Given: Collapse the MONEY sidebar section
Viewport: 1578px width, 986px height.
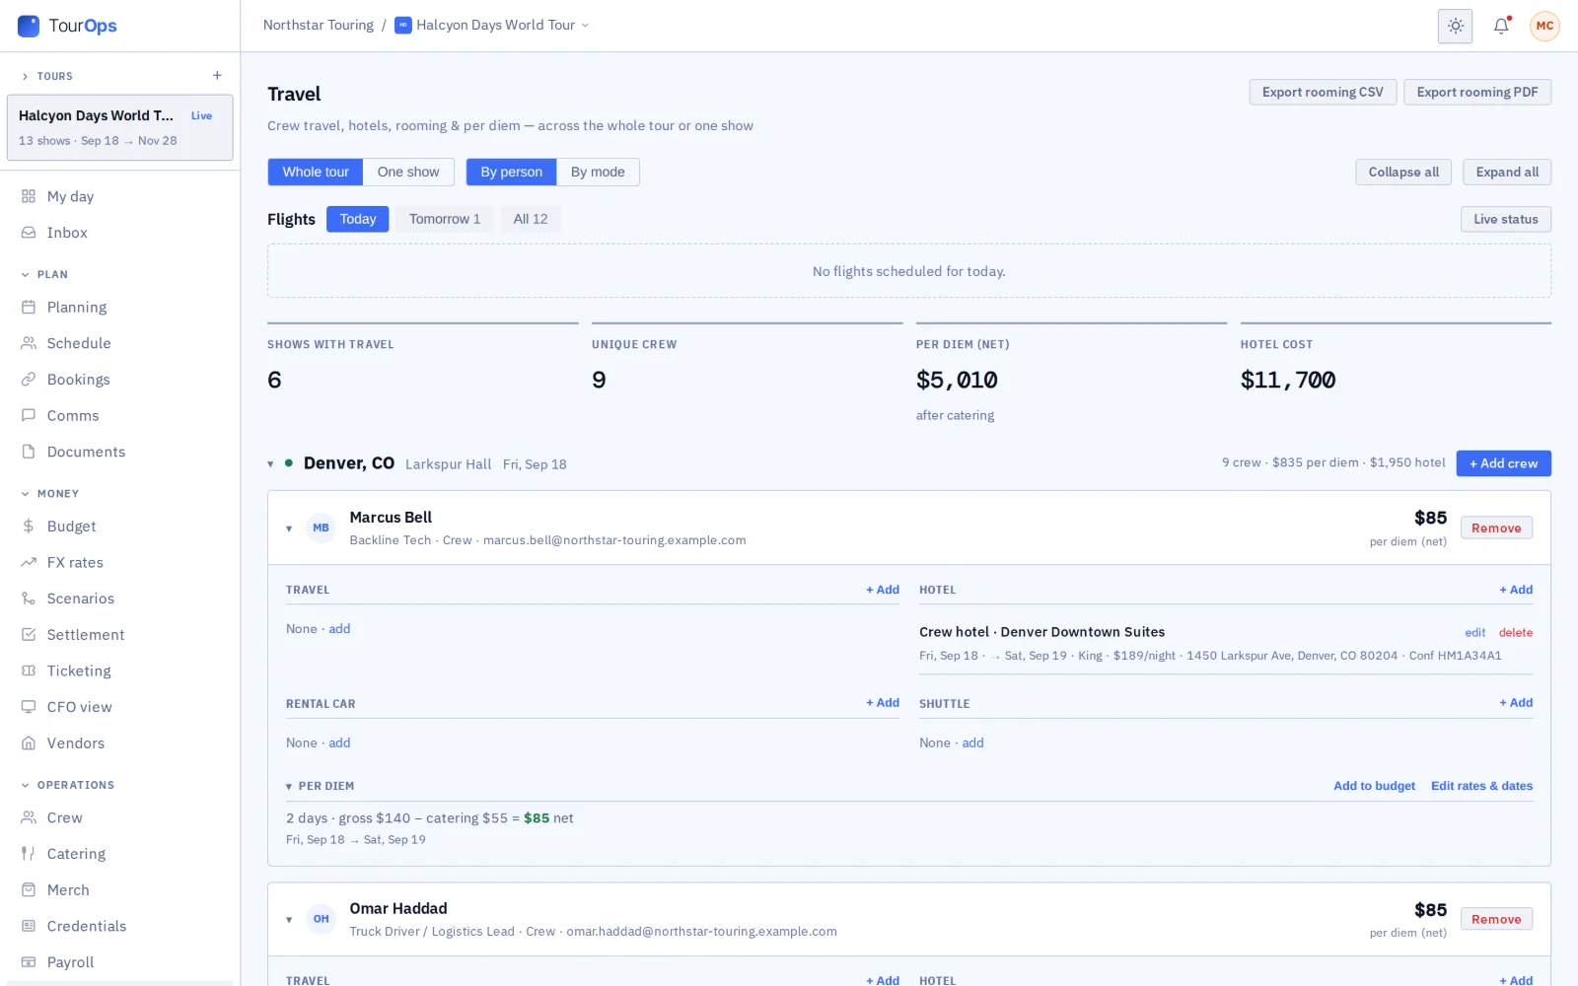Looking at the screenshot, I should [x=50, y=493].
